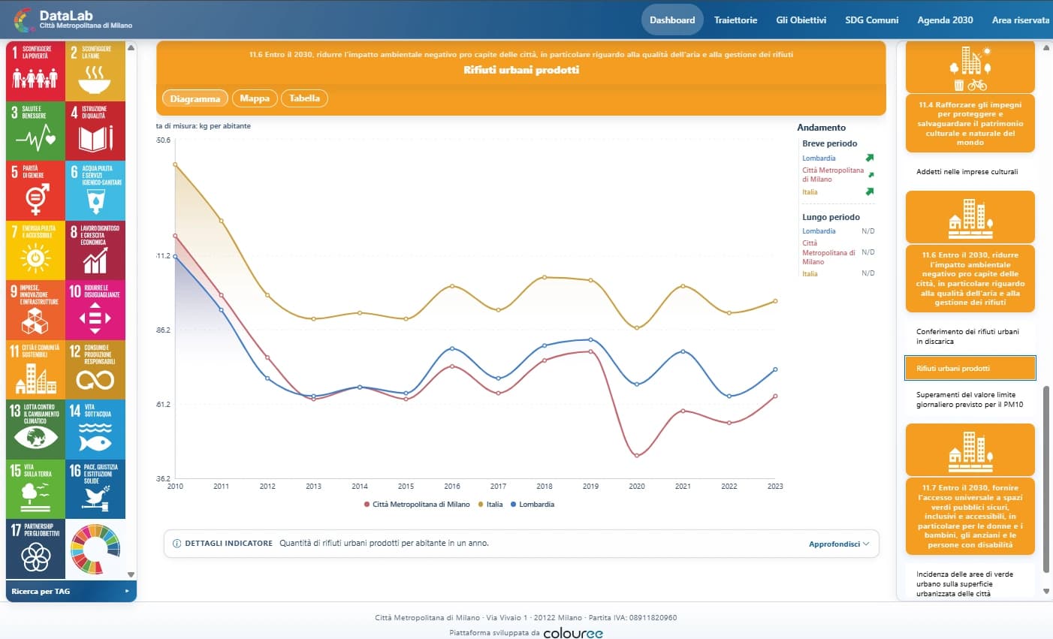Open target 11.7 accesso a spazi verdi card
Viewport: 1053px width, 639px height.
pos(970,517)
